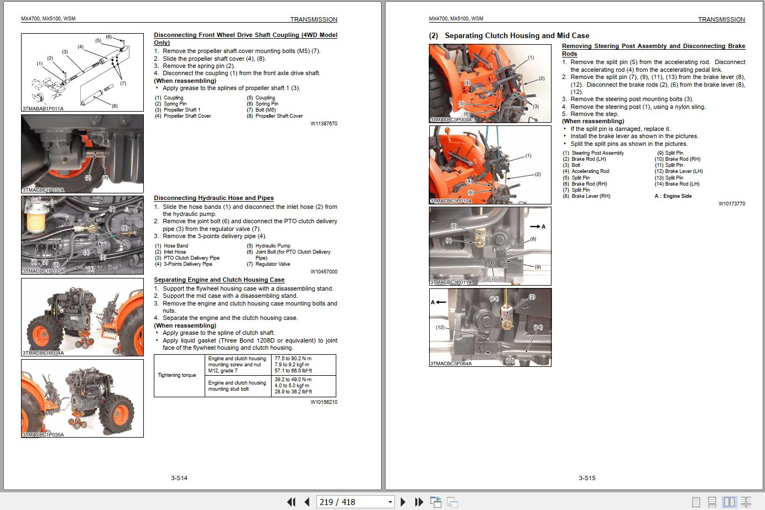This screenshot has width=765, height=510.
Task: Switch to single page layout
Action: point(696,502)
